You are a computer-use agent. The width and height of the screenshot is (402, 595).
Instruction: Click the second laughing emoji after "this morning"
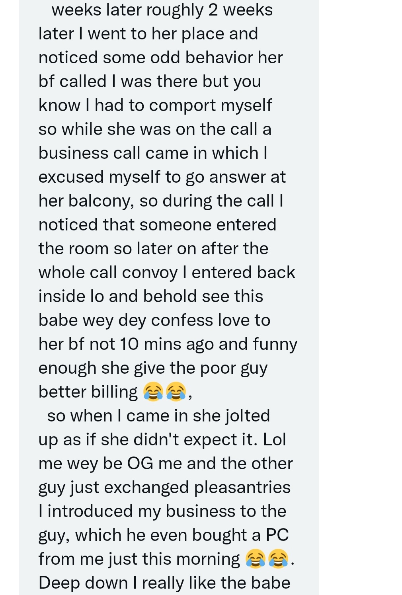pos(278,558)
